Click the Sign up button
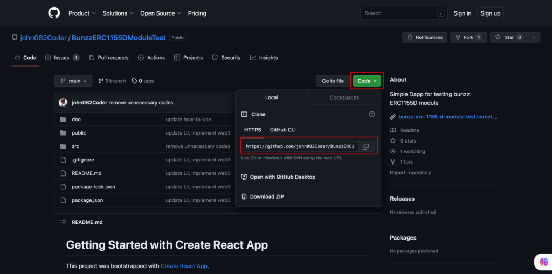The image size is (552, 274). click(491, 13)
